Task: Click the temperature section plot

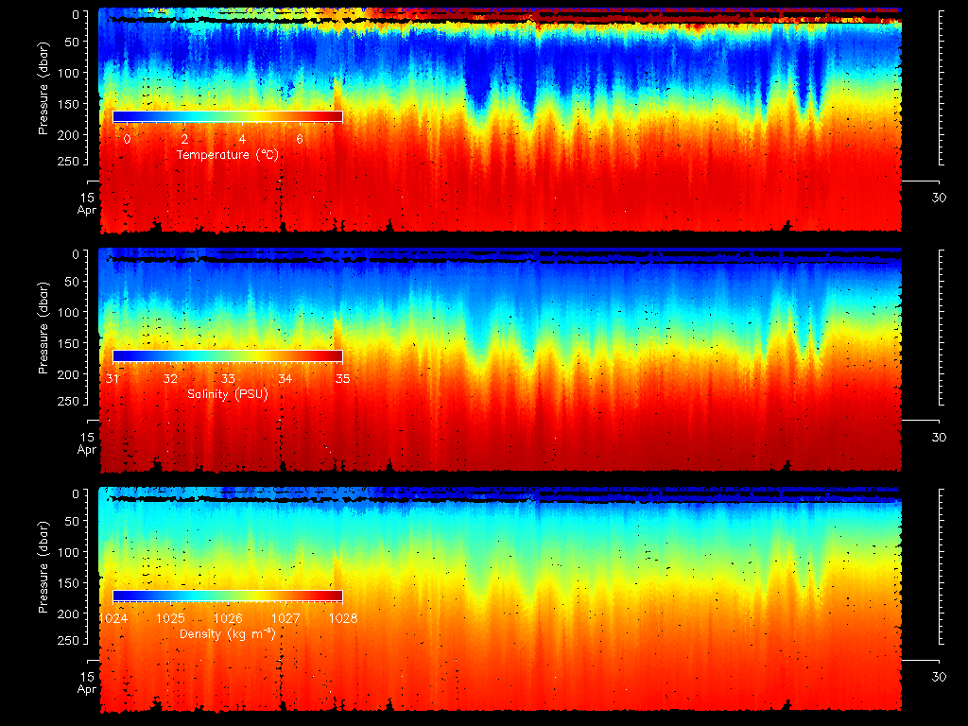Action: (x=500, y=120)
